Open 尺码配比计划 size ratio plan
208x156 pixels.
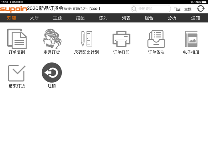point(87,39)
